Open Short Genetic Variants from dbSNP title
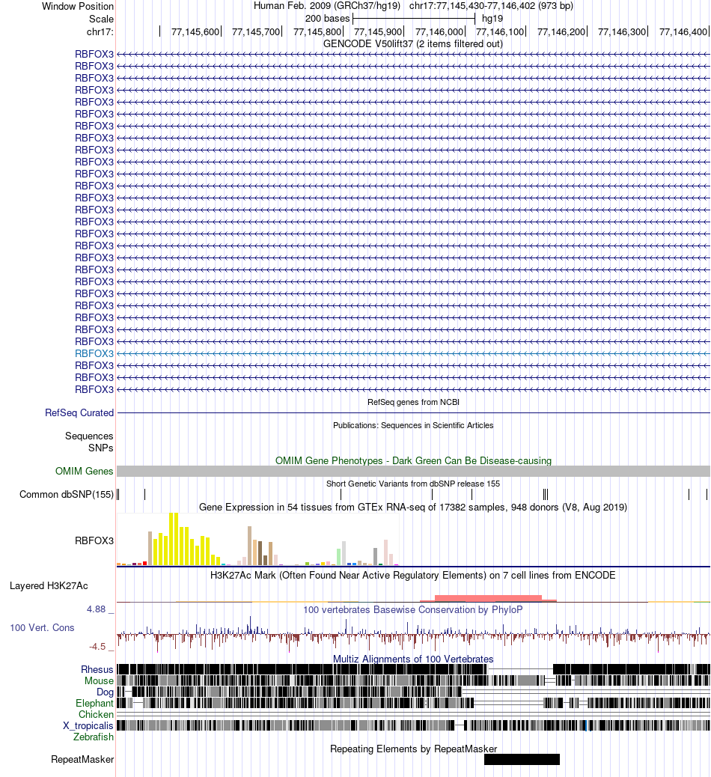Screen dimensions: 711x777 (x=413, y=484)
